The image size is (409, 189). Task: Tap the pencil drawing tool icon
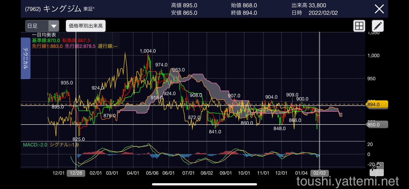point(378,26)
